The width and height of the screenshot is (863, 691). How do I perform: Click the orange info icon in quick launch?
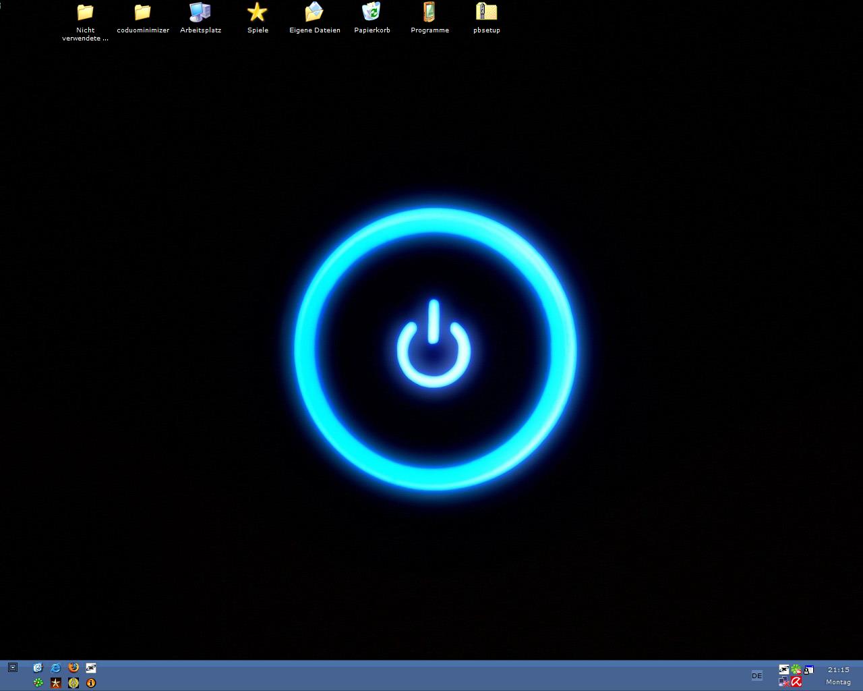coord(91,683)
